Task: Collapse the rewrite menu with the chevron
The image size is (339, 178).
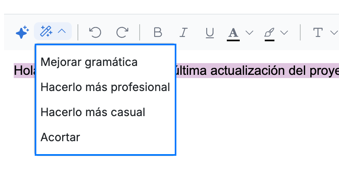Action: pyautogui.click(x=62, y=31)
